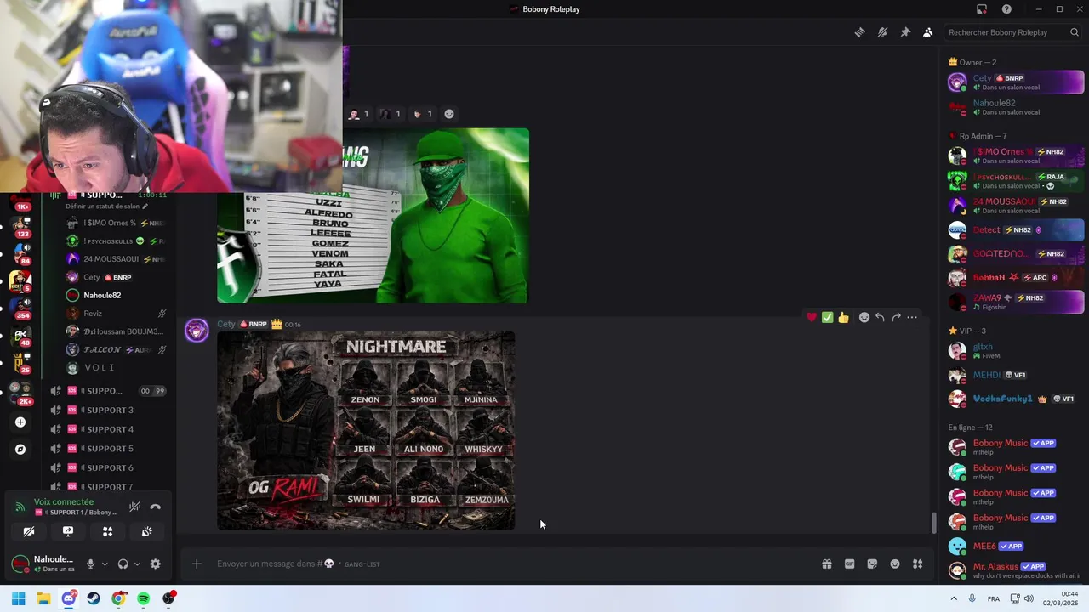The height and width of the screenshot is (612, 1089).
Task: Open the emoji picker in the message bar
Action: [x=895, y=564]
